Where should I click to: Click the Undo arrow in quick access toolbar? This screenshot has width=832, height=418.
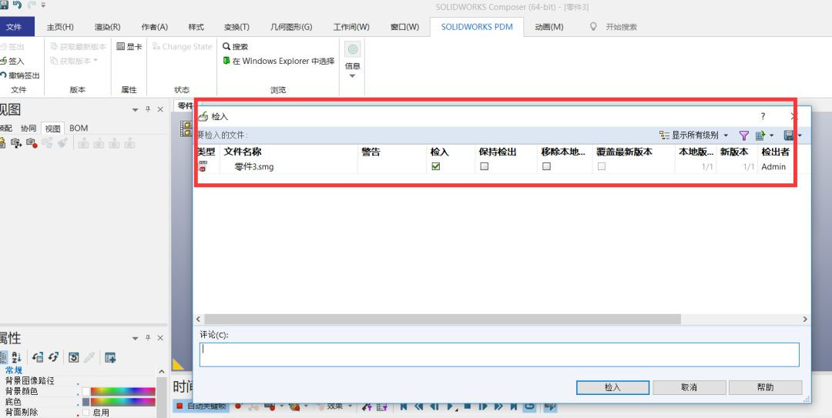[16, 5]
